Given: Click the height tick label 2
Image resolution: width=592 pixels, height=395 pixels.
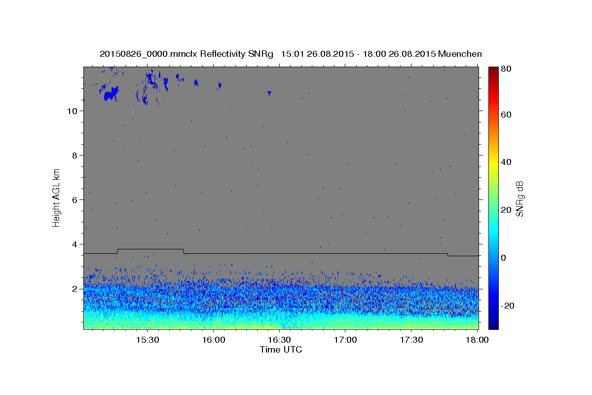Looking at the screenshot, I should pyautogui.click(x=75, y=289).
